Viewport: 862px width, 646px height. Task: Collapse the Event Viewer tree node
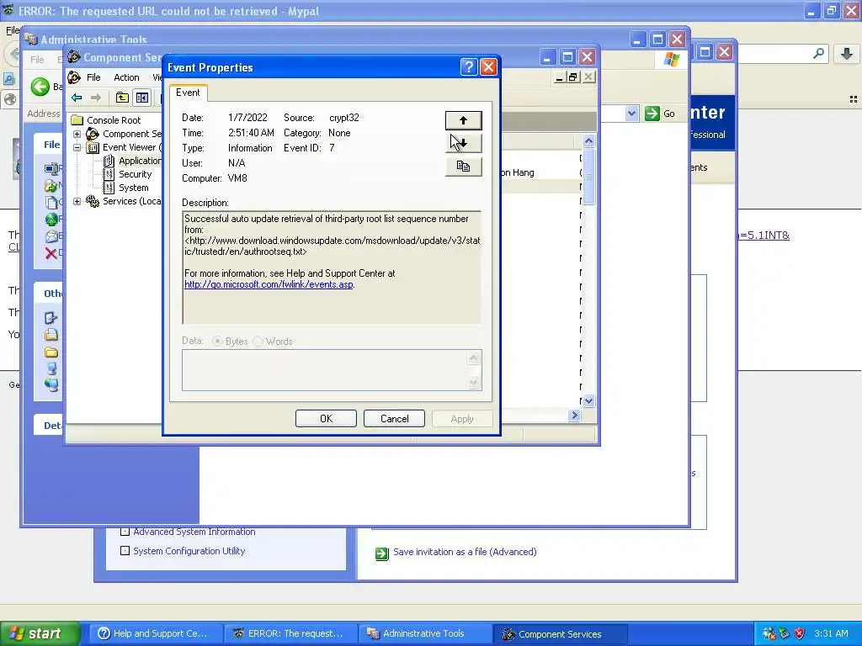(x=77, y=147)
